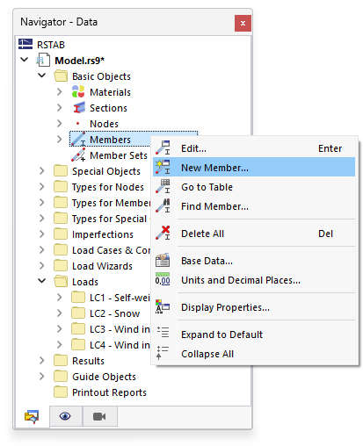Click the Member Sets icon
The image size is (363, 446).
(78, 155)
